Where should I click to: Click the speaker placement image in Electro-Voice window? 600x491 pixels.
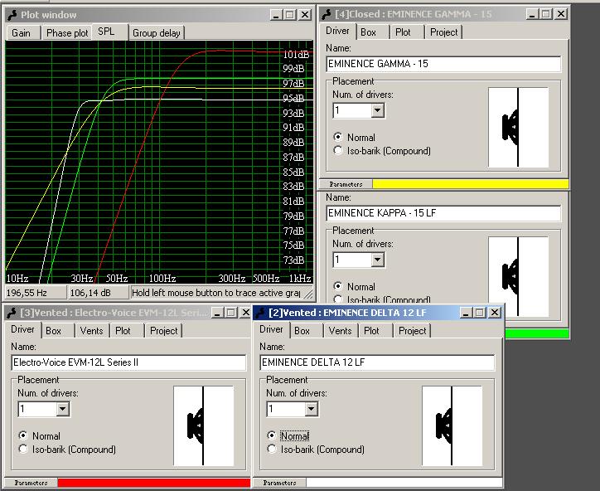pos(203,425)
